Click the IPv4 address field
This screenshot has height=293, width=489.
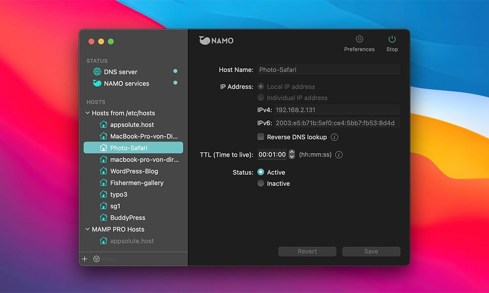pos(336,110)
